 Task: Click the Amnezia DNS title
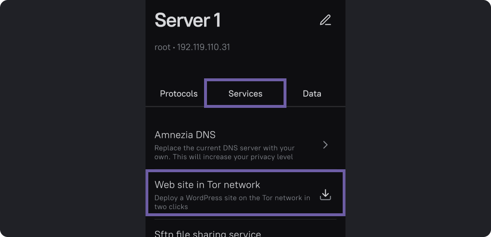coord(185,134)
